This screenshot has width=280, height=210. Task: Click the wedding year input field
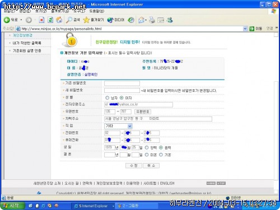110,155
